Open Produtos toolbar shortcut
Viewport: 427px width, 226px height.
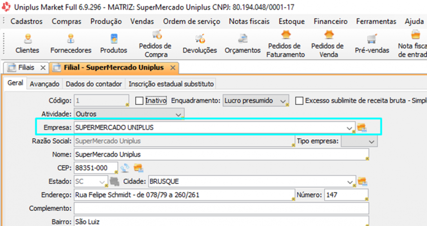(x=114, y=43)
